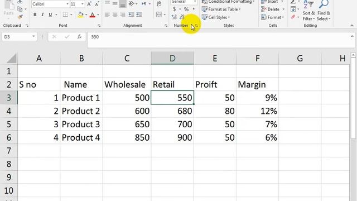Click Insert cells button
Viewport: 357px width, 201px height.
[x=273, y=2]
